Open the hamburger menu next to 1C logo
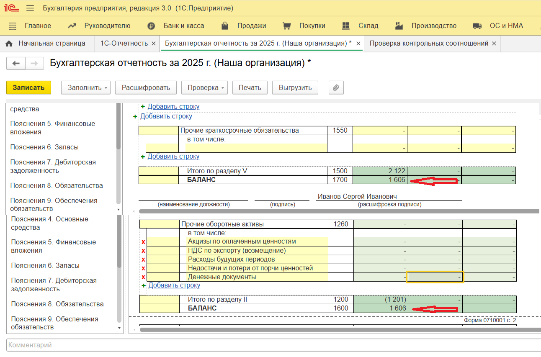541x357 pixels. point(30,8)
